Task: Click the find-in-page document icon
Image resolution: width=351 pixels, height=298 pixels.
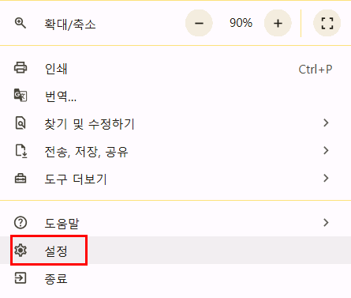Action: [x=21, y=123]
